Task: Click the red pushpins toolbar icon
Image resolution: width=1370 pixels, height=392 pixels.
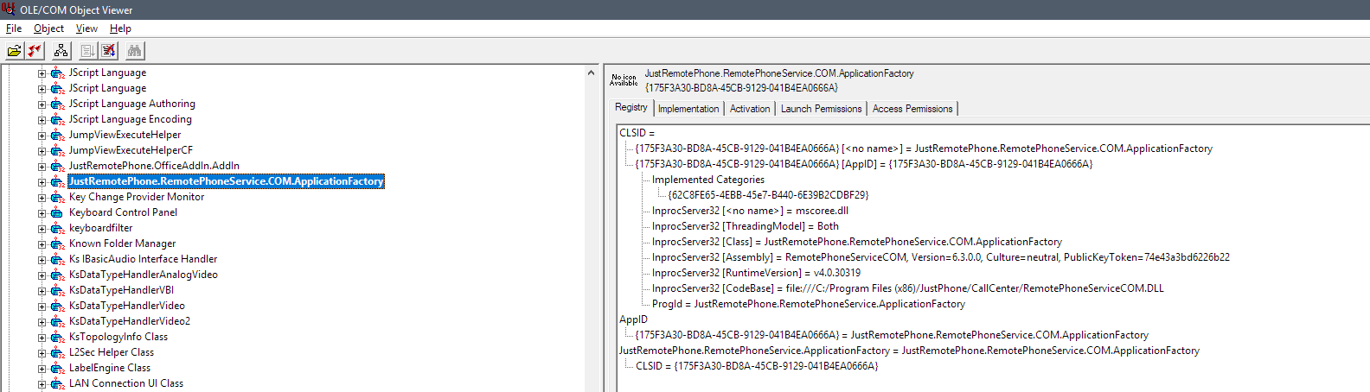Action: tap(35, 51)
